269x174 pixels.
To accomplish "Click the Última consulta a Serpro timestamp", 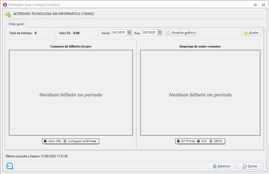I will (x=36, y=156).
